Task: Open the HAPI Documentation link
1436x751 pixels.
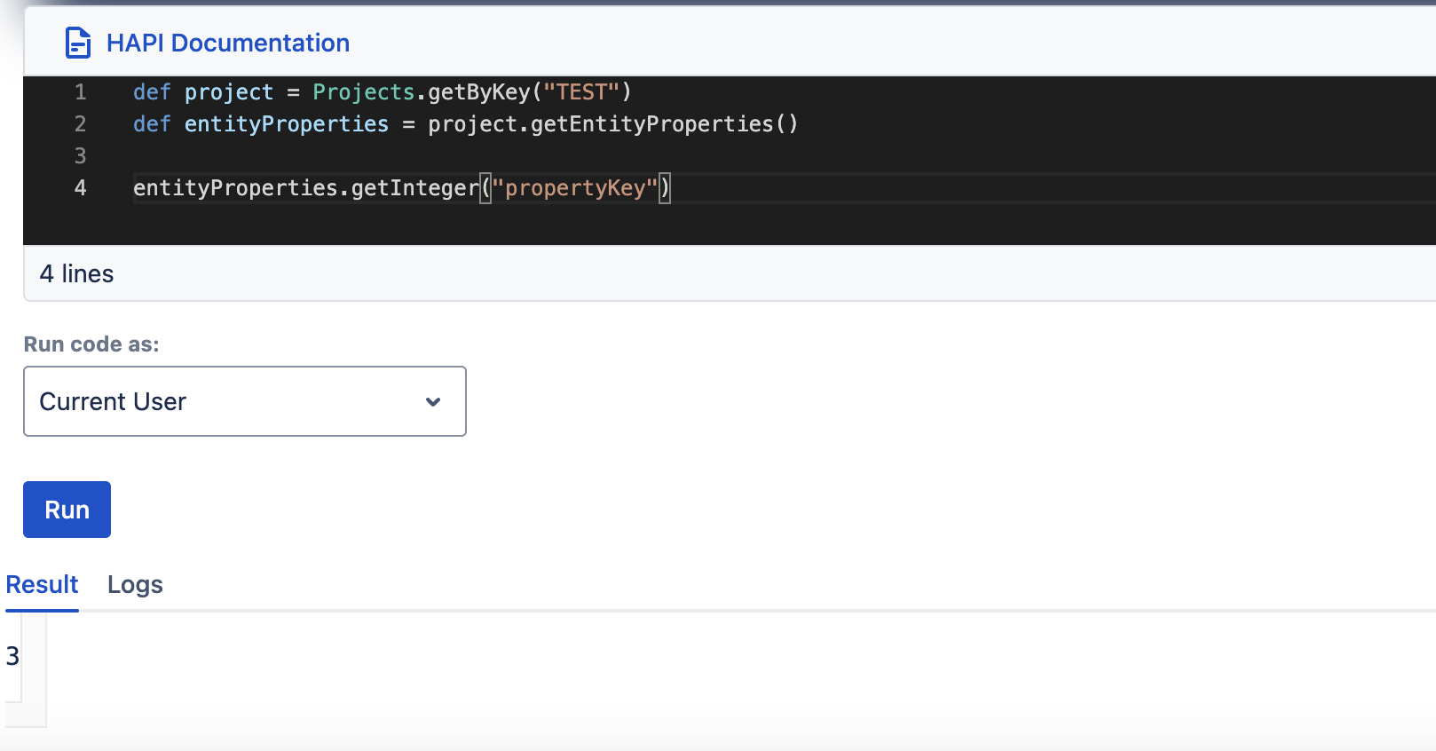Action: (x=228, y=43)
